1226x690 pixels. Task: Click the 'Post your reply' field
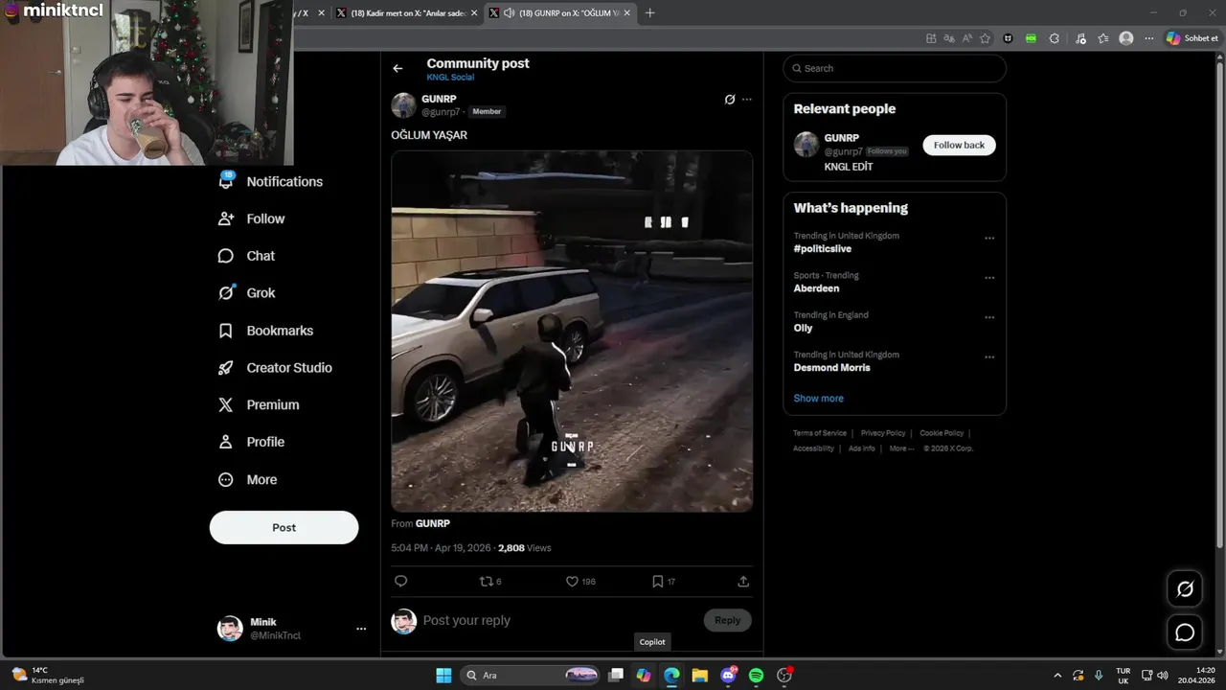click(560, 620)
